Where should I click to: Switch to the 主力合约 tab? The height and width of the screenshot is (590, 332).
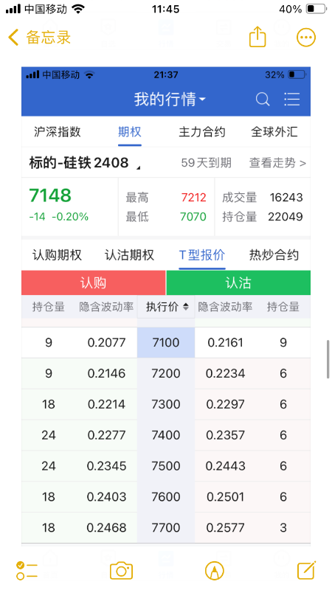(x=202, y=132)
